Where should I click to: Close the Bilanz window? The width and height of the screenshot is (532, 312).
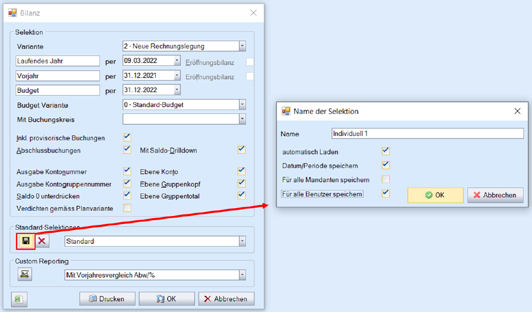(x=253, y=13)
